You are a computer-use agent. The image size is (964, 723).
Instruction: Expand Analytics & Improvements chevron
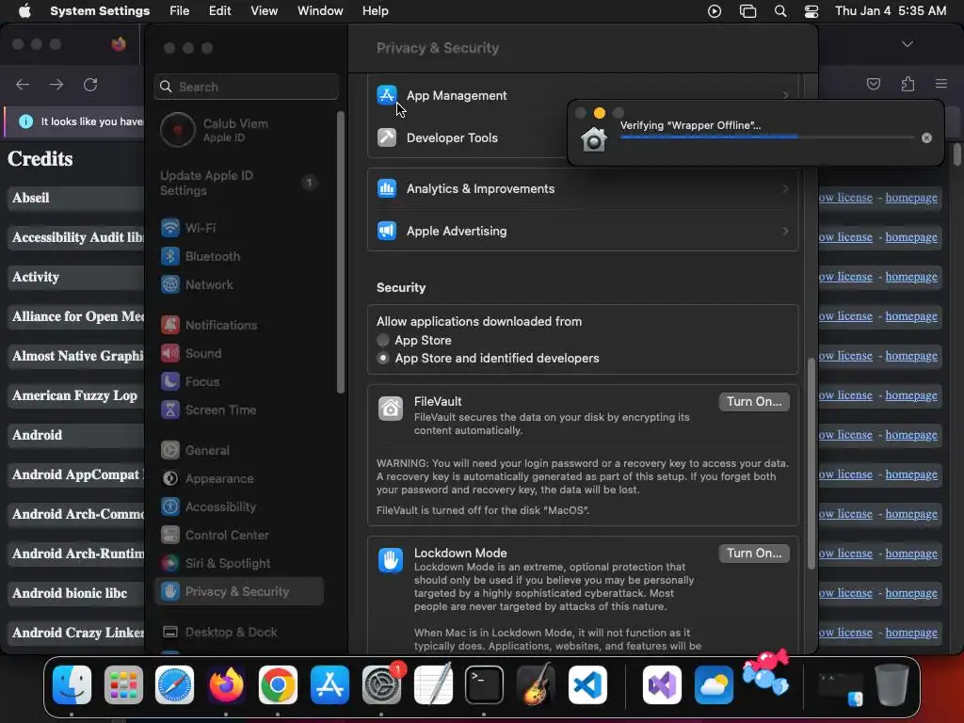(x=785, y=188)
